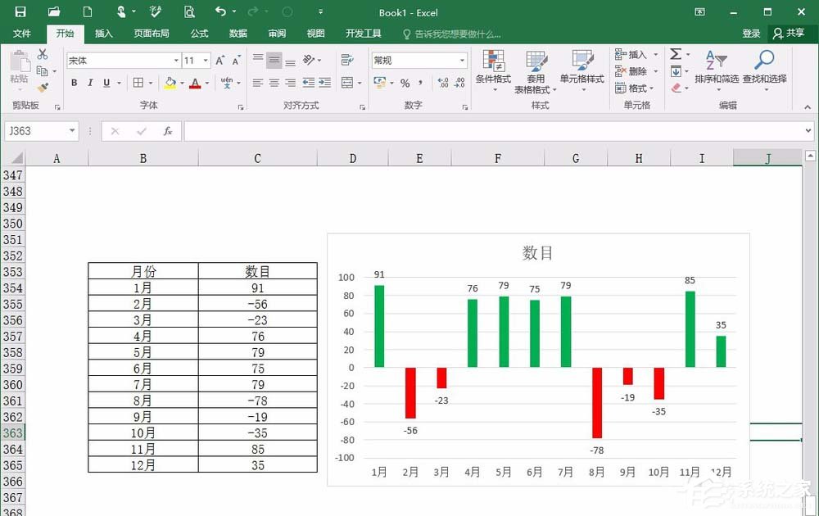Click the percent style % icon

click(406, 83)
